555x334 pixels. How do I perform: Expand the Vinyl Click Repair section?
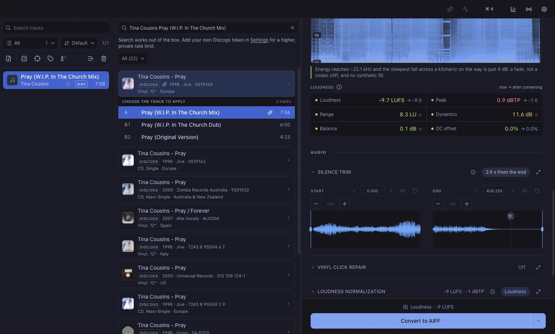(313, 267)
